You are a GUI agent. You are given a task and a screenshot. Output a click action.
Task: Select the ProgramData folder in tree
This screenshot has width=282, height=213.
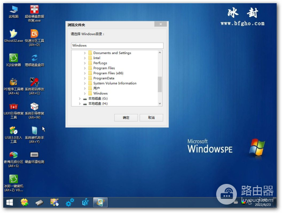[103, 78]
